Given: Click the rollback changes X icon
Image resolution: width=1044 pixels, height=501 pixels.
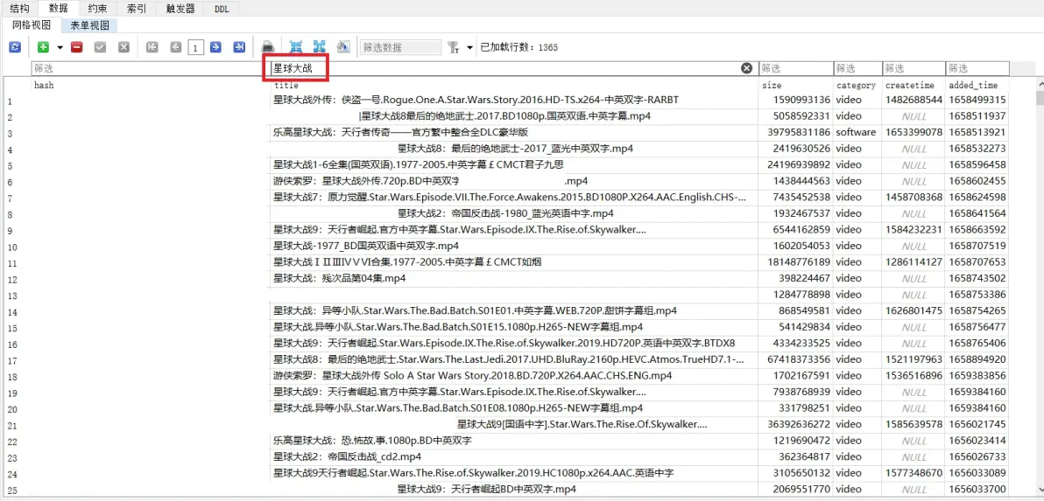Looking at the screenshot, I should click(x=123, y=47).
